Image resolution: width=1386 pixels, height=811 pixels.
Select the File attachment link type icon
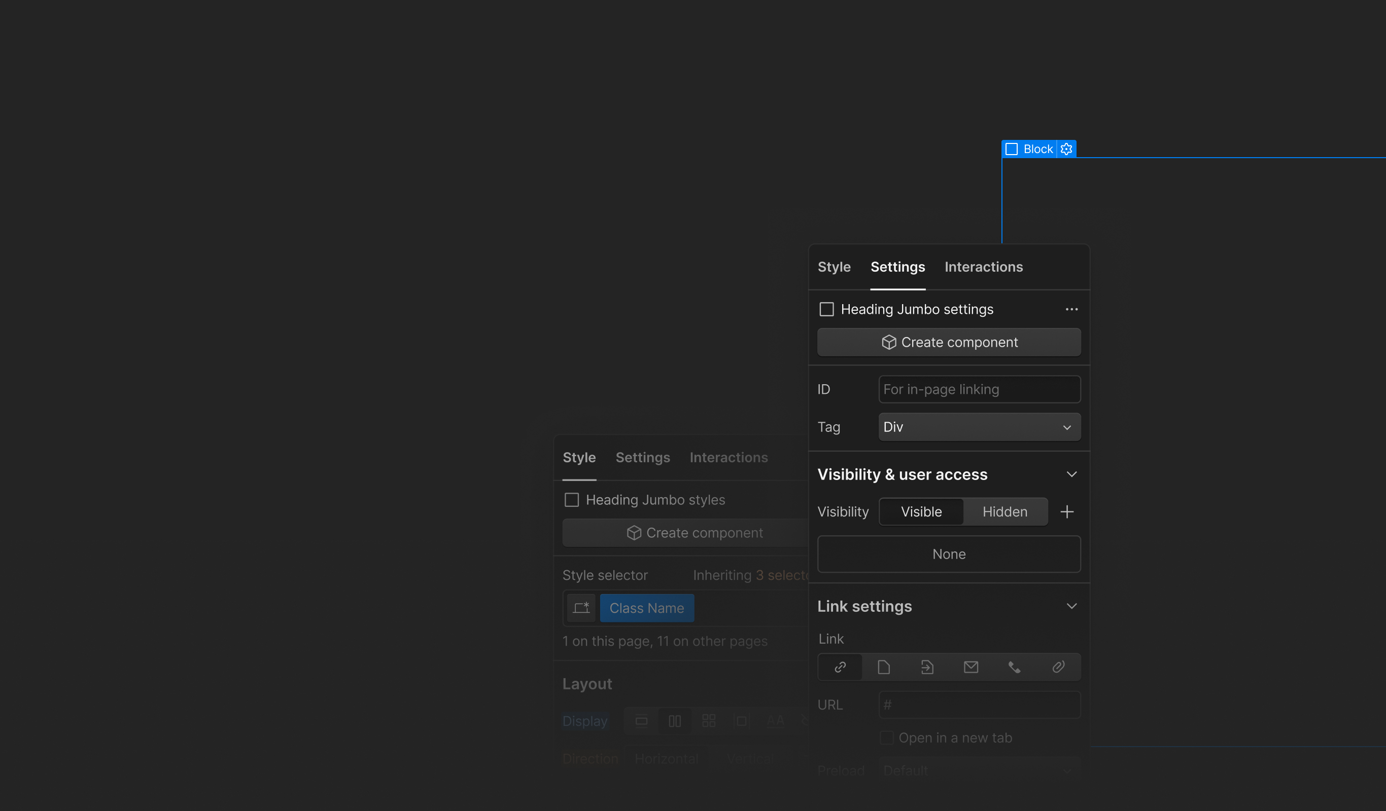tap(1058, 667)
